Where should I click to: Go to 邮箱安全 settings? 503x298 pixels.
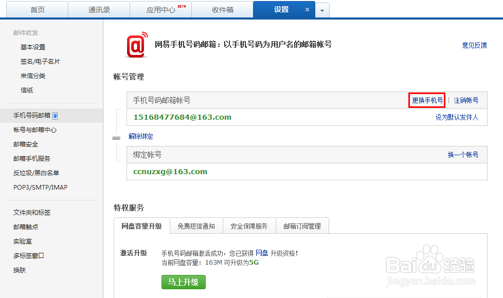coord(26,144)
